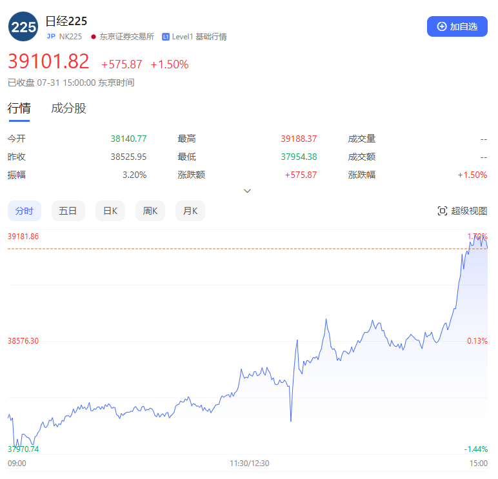The image size is (498, 479).
Task: Click the red dot beside 东京证券交易所
Action: pyautogui.click(x=94, y=37)
